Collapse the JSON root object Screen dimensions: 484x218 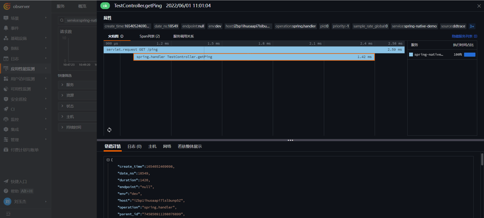(108, 160)
